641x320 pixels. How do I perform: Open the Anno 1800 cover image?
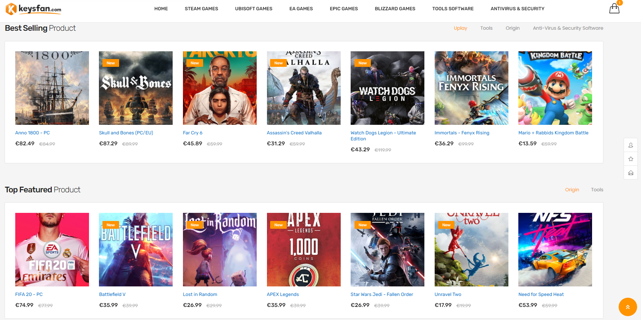(x=52, y=88)
